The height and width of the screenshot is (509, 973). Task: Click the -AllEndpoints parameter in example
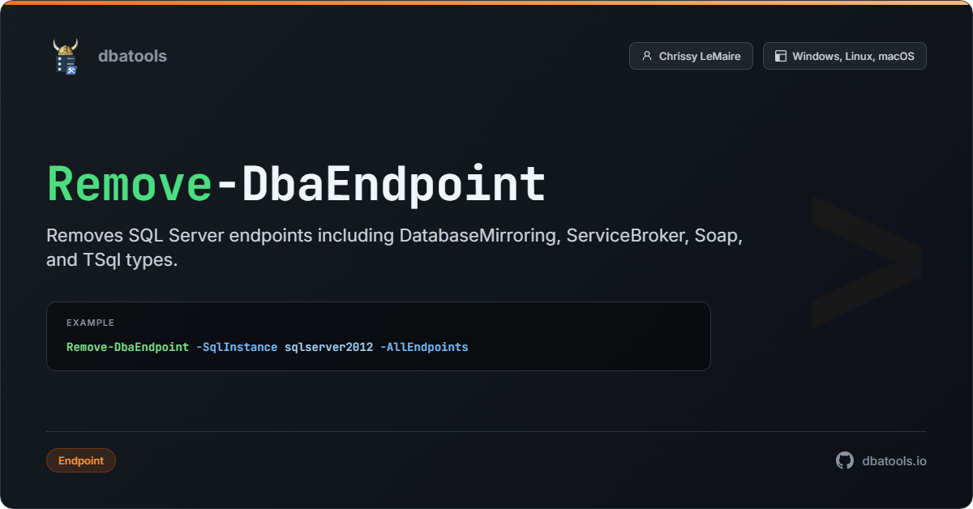(424, 347)
